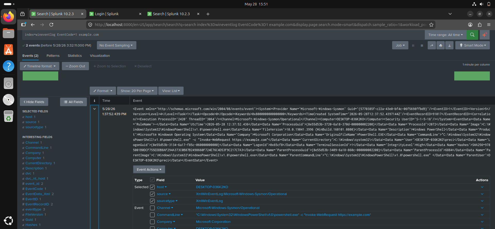Open No Event Sampling dropdown

(x=116, y=45)
